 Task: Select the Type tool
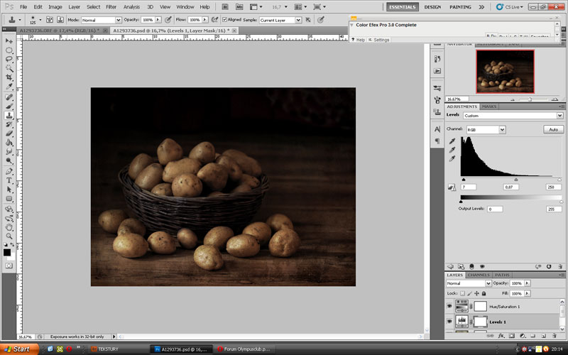pyautogui.click(x=9, y=180)
